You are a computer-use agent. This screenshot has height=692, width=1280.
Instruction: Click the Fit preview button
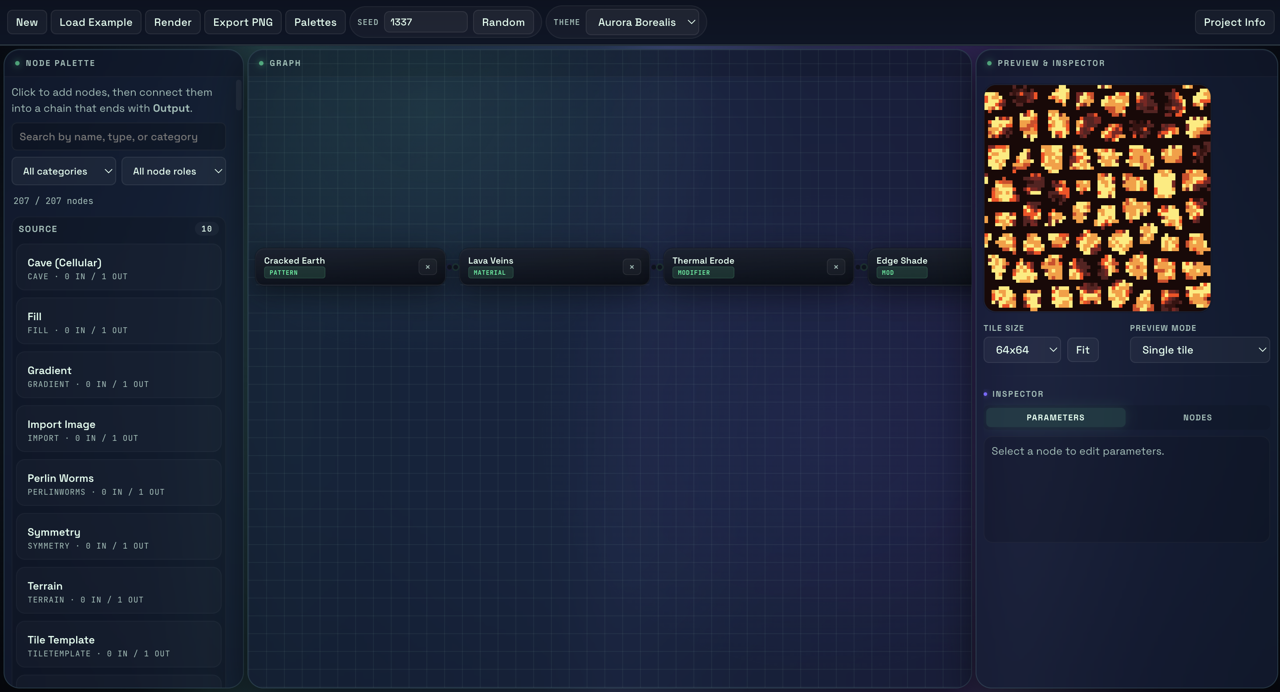(x=1082, y=350)
